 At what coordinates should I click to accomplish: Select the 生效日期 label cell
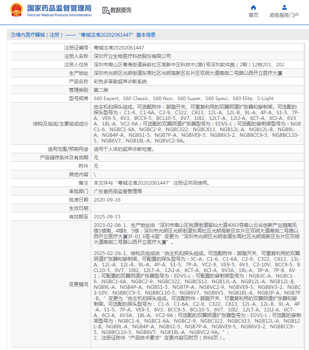[x=51, y=208]
